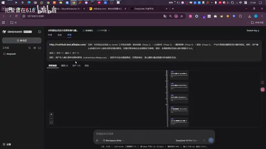
Task: Start a new session via sidebar button
Action: [22, 41]
